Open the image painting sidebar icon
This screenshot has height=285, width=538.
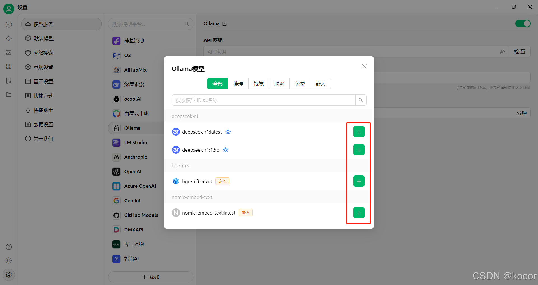coord(9,53)
